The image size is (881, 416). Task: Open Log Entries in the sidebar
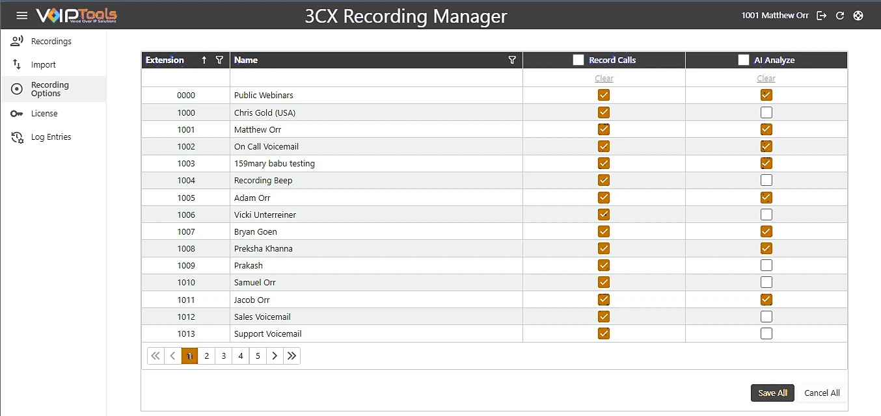[x=53, y=137]
